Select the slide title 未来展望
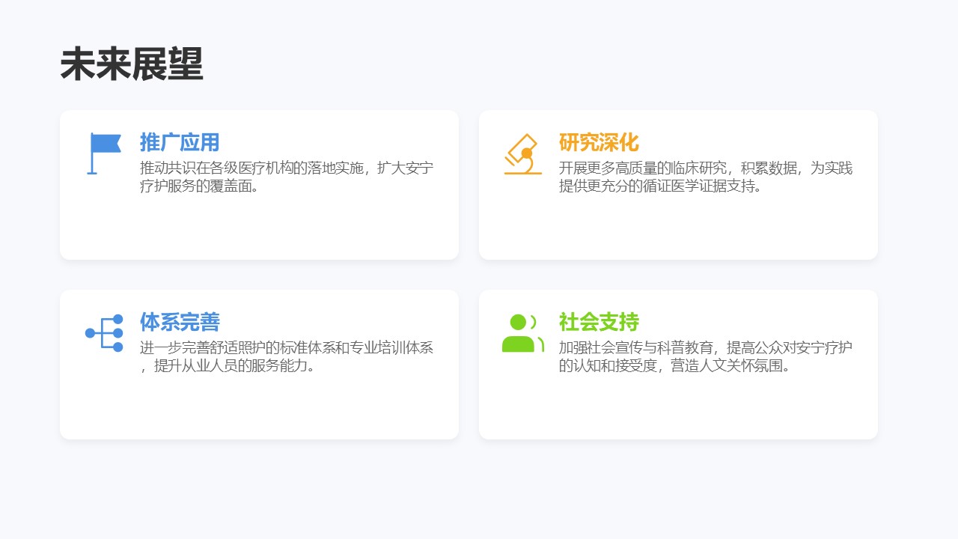 132,64
